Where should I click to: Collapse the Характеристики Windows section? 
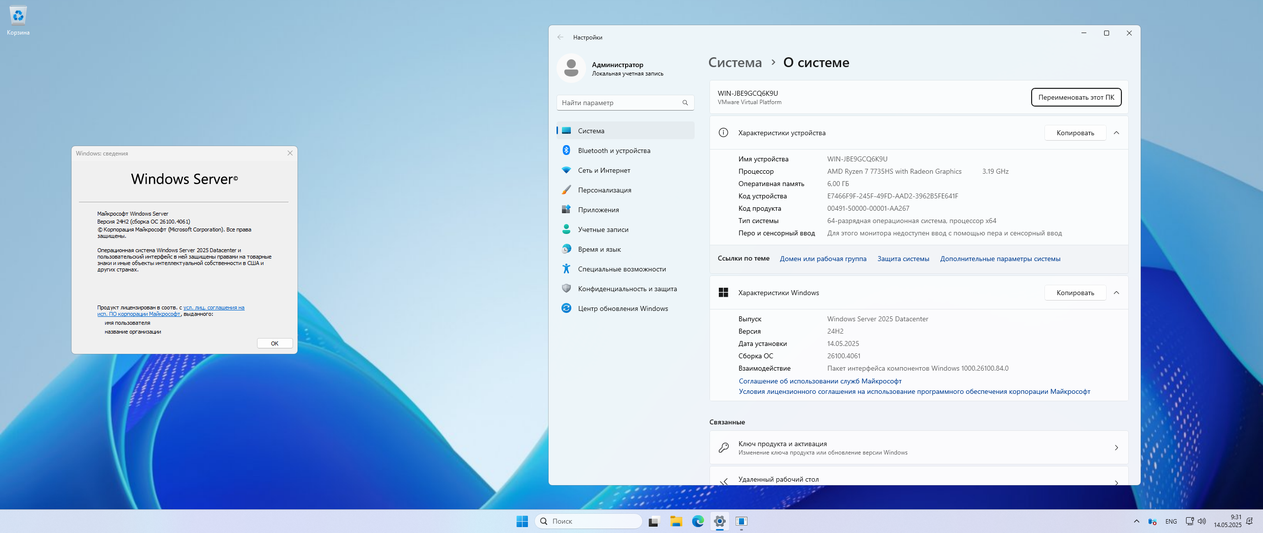(1116, 293)
